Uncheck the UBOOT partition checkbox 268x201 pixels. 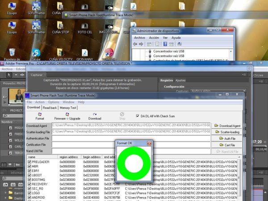[29, 175]
